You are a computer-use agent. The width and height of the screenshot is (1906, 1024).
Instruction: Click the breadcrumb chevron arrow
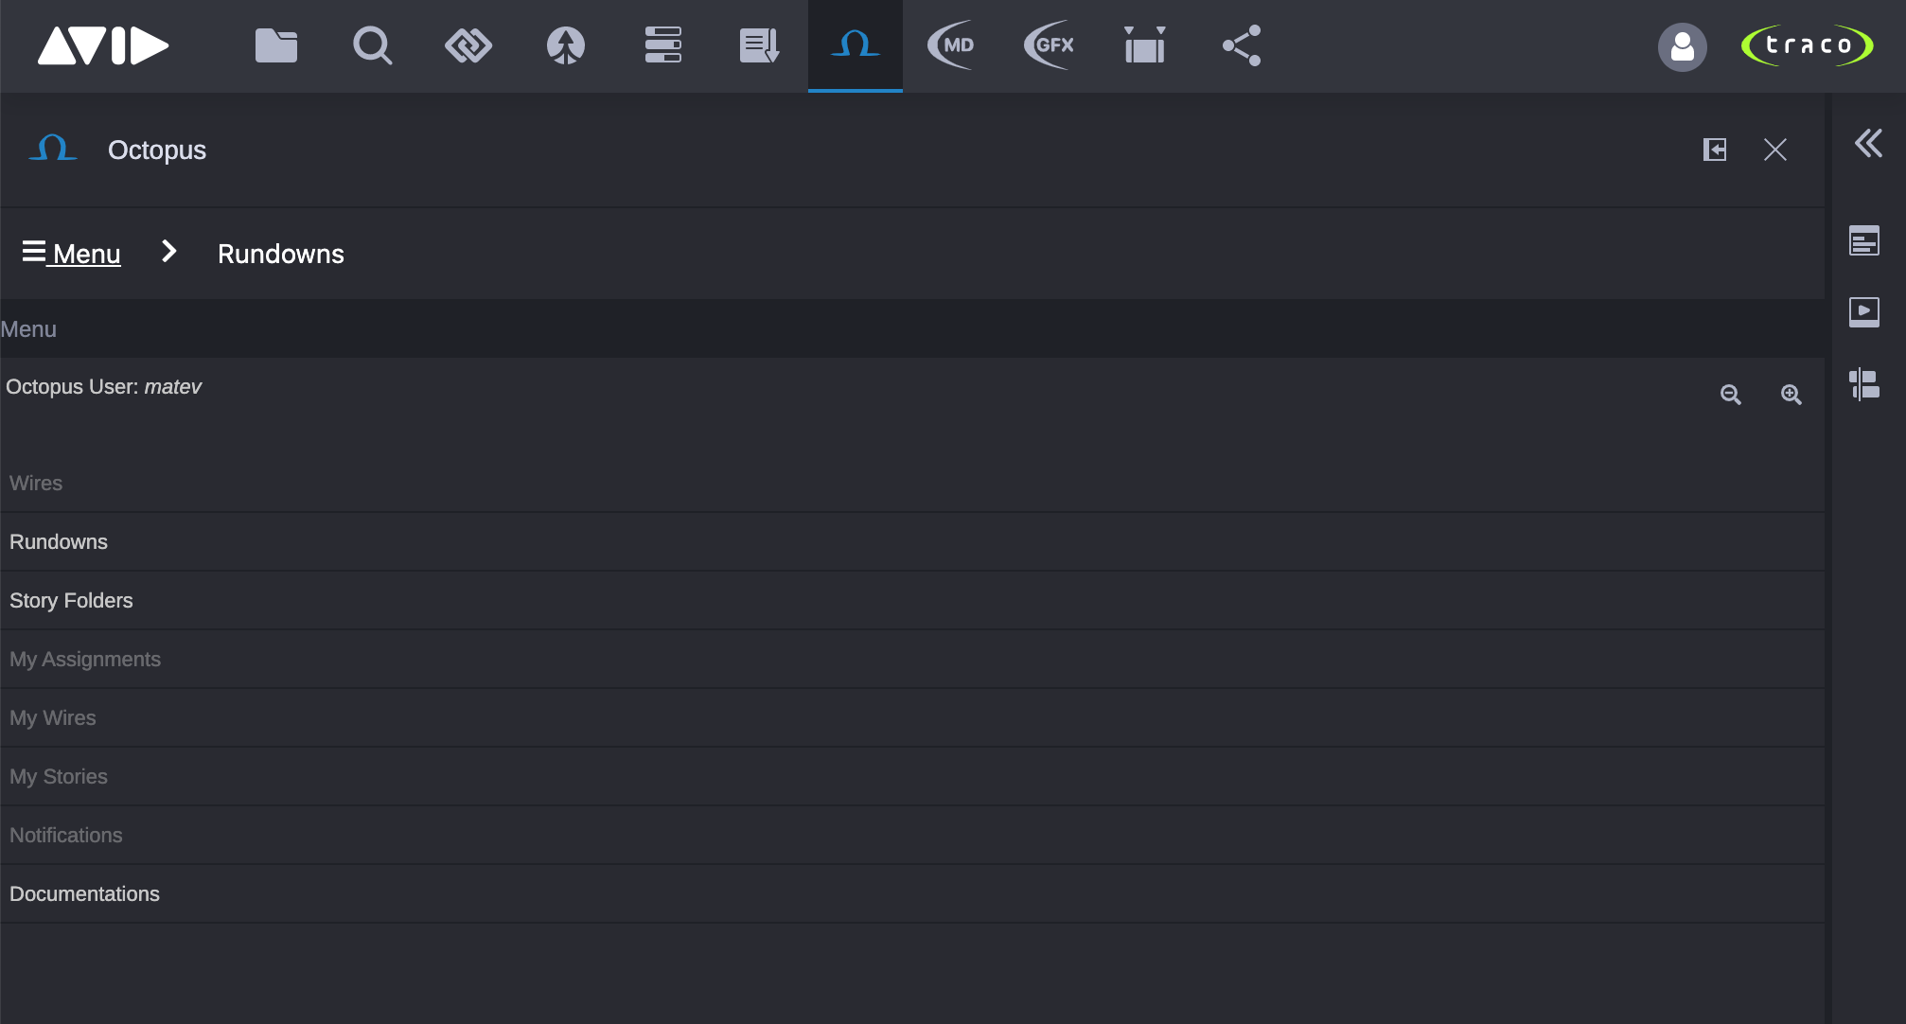169,252
